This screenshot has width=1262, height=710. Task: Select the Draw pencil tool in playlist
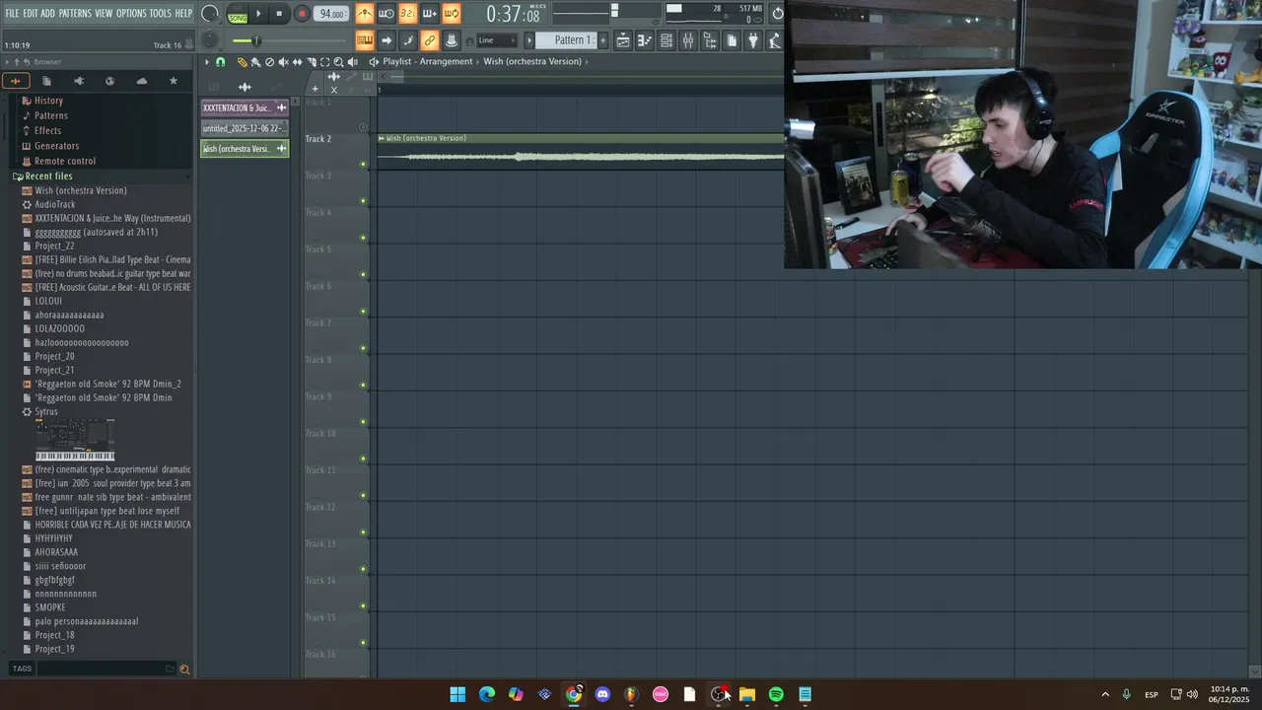pos(243,61)
